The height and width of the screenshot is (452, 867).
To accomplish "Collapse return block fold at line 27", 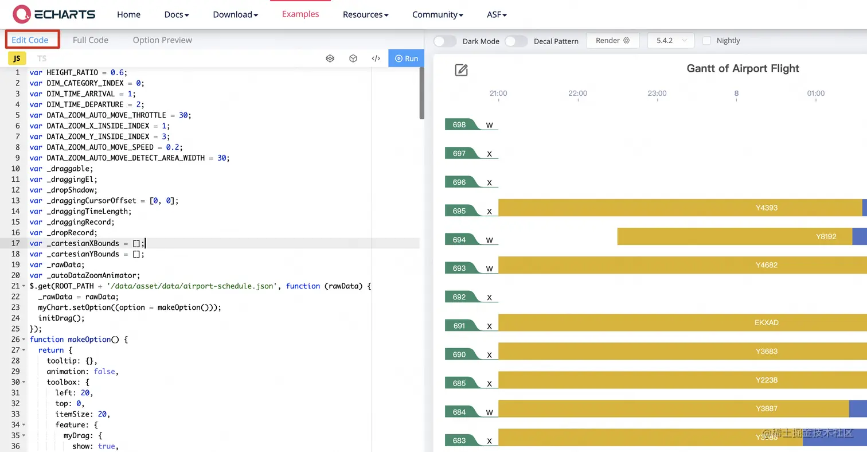I will point(24,350).
